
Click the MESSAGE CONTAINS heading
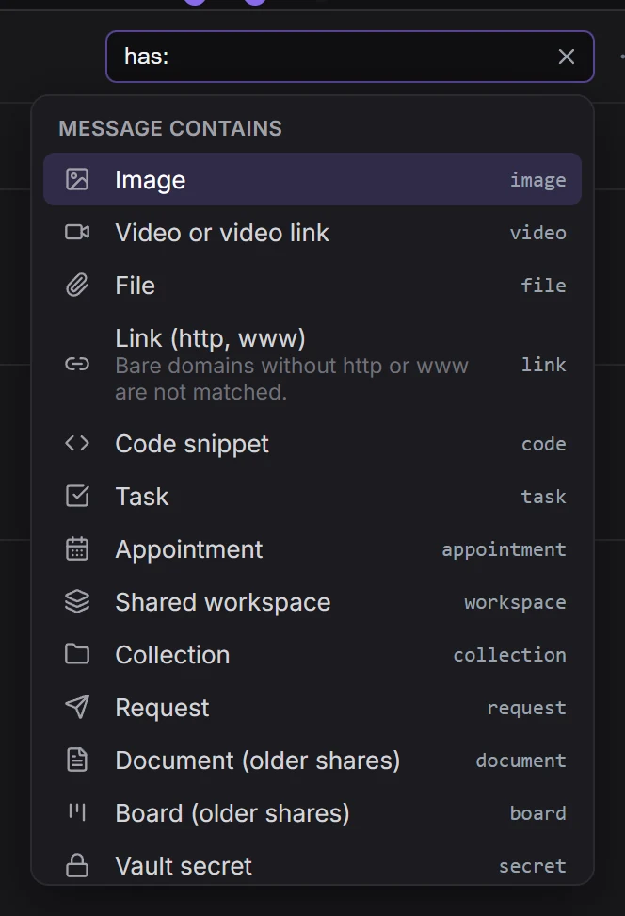pos(170,128)
